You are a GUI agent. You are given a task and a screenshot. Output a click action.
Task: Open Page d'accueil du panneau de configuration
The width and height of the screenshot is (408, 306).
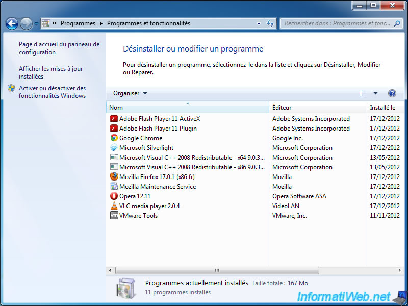(x=59, y=48)
